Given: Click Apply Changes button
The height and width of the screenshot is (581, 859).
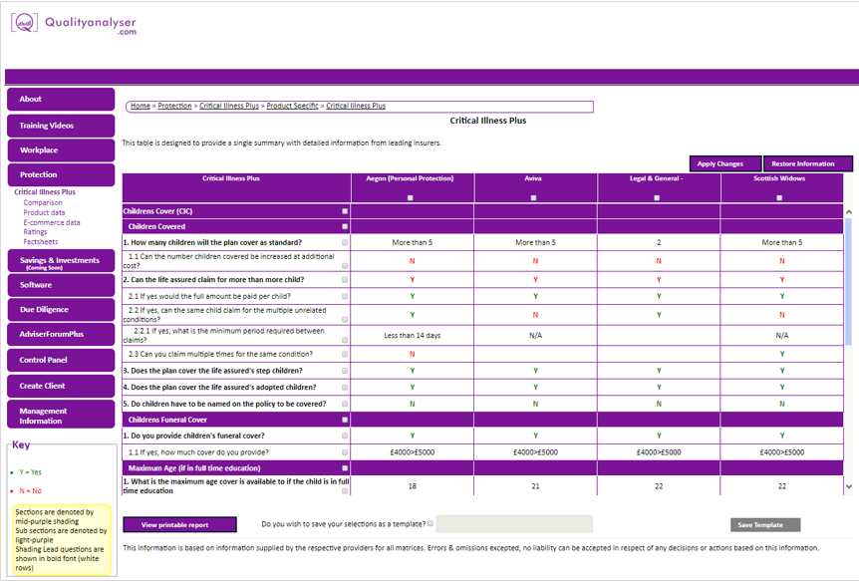Looking at the screenshot, I should 725,163.
